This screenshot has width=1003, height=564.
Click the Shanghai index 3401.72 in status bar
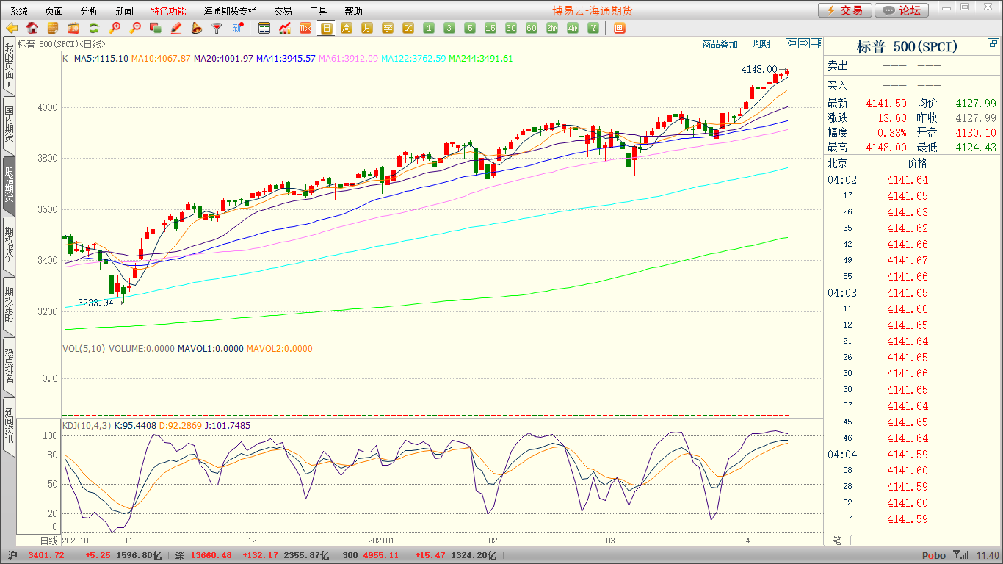[x=46, y=555]
